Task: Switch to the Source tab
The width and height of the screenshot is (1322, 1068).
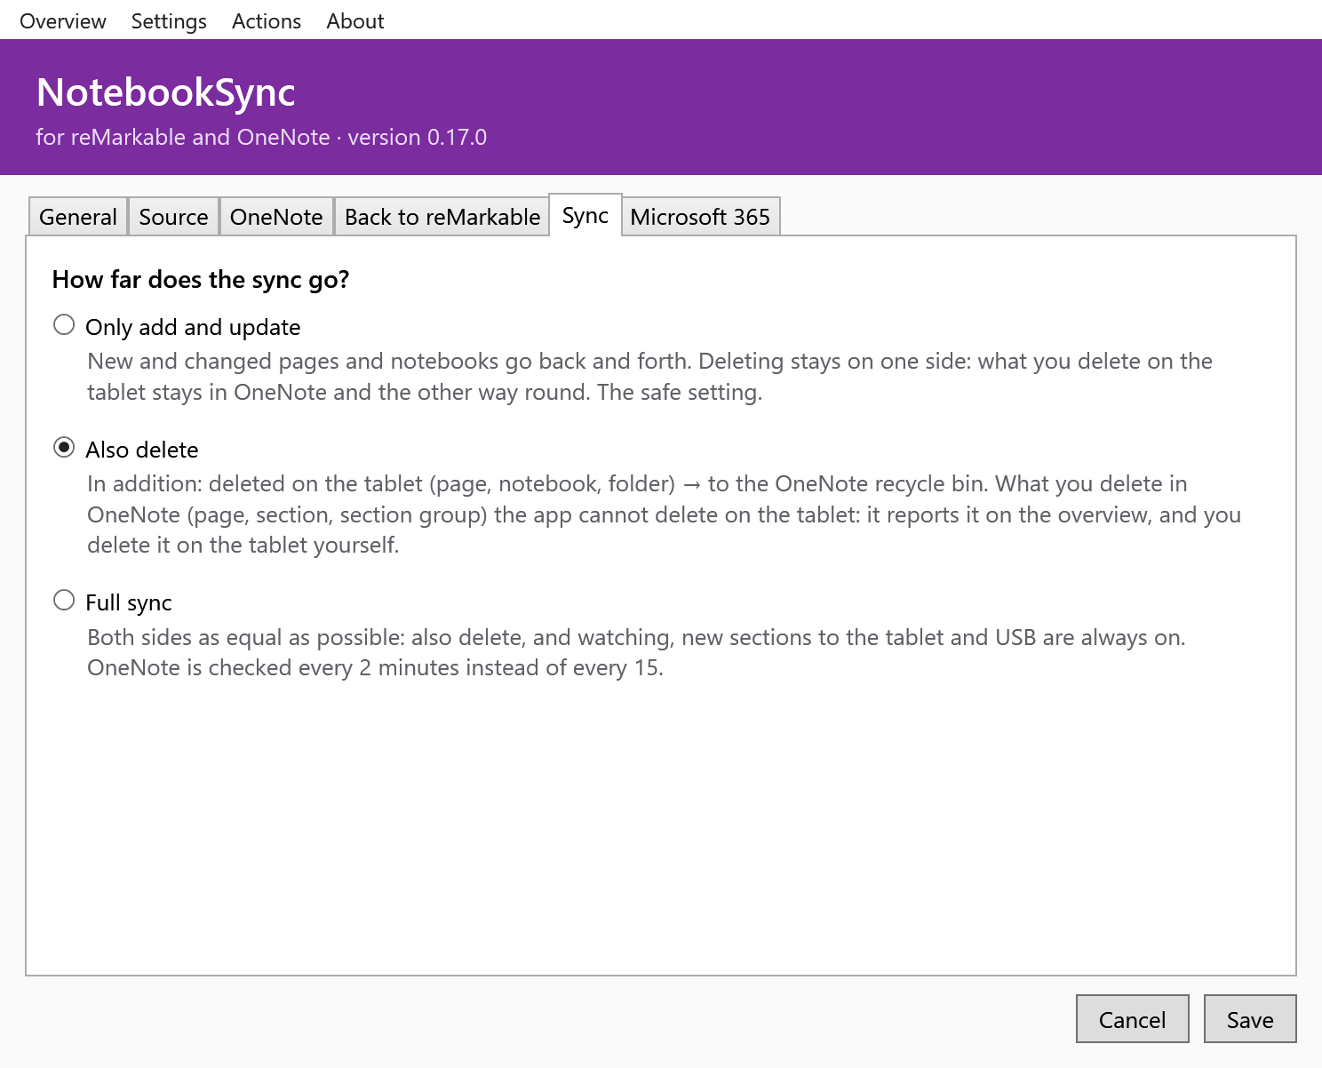Action: 173,217
